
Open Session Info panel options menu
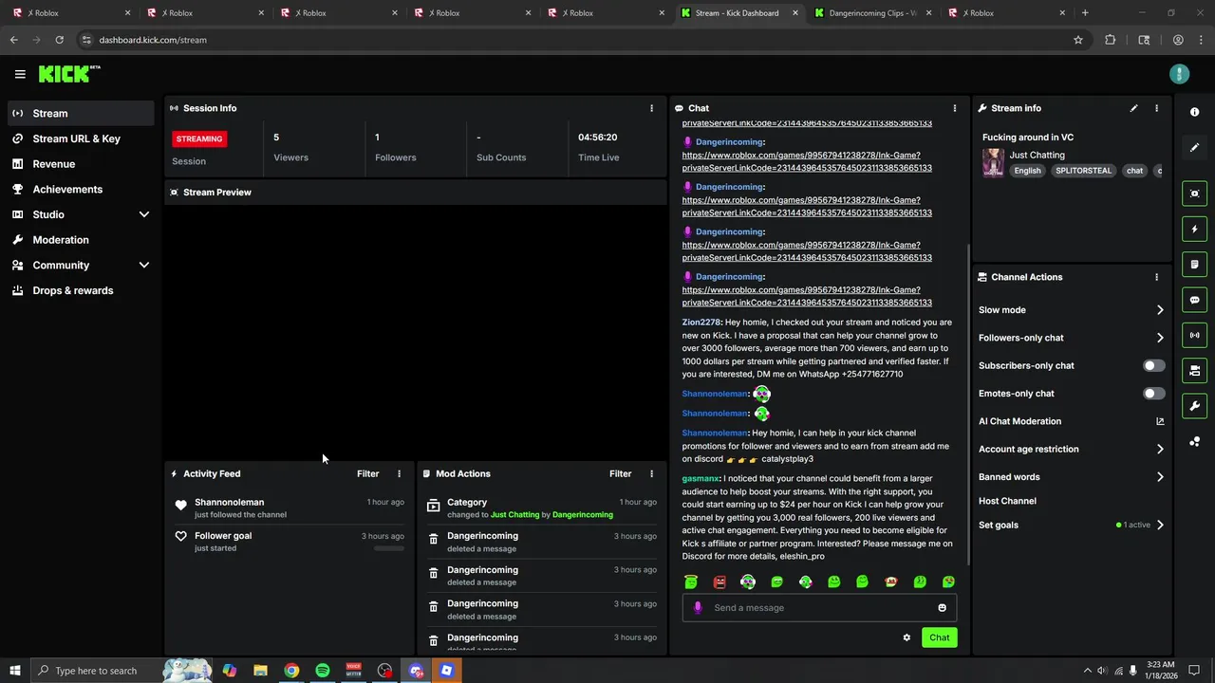651,108
